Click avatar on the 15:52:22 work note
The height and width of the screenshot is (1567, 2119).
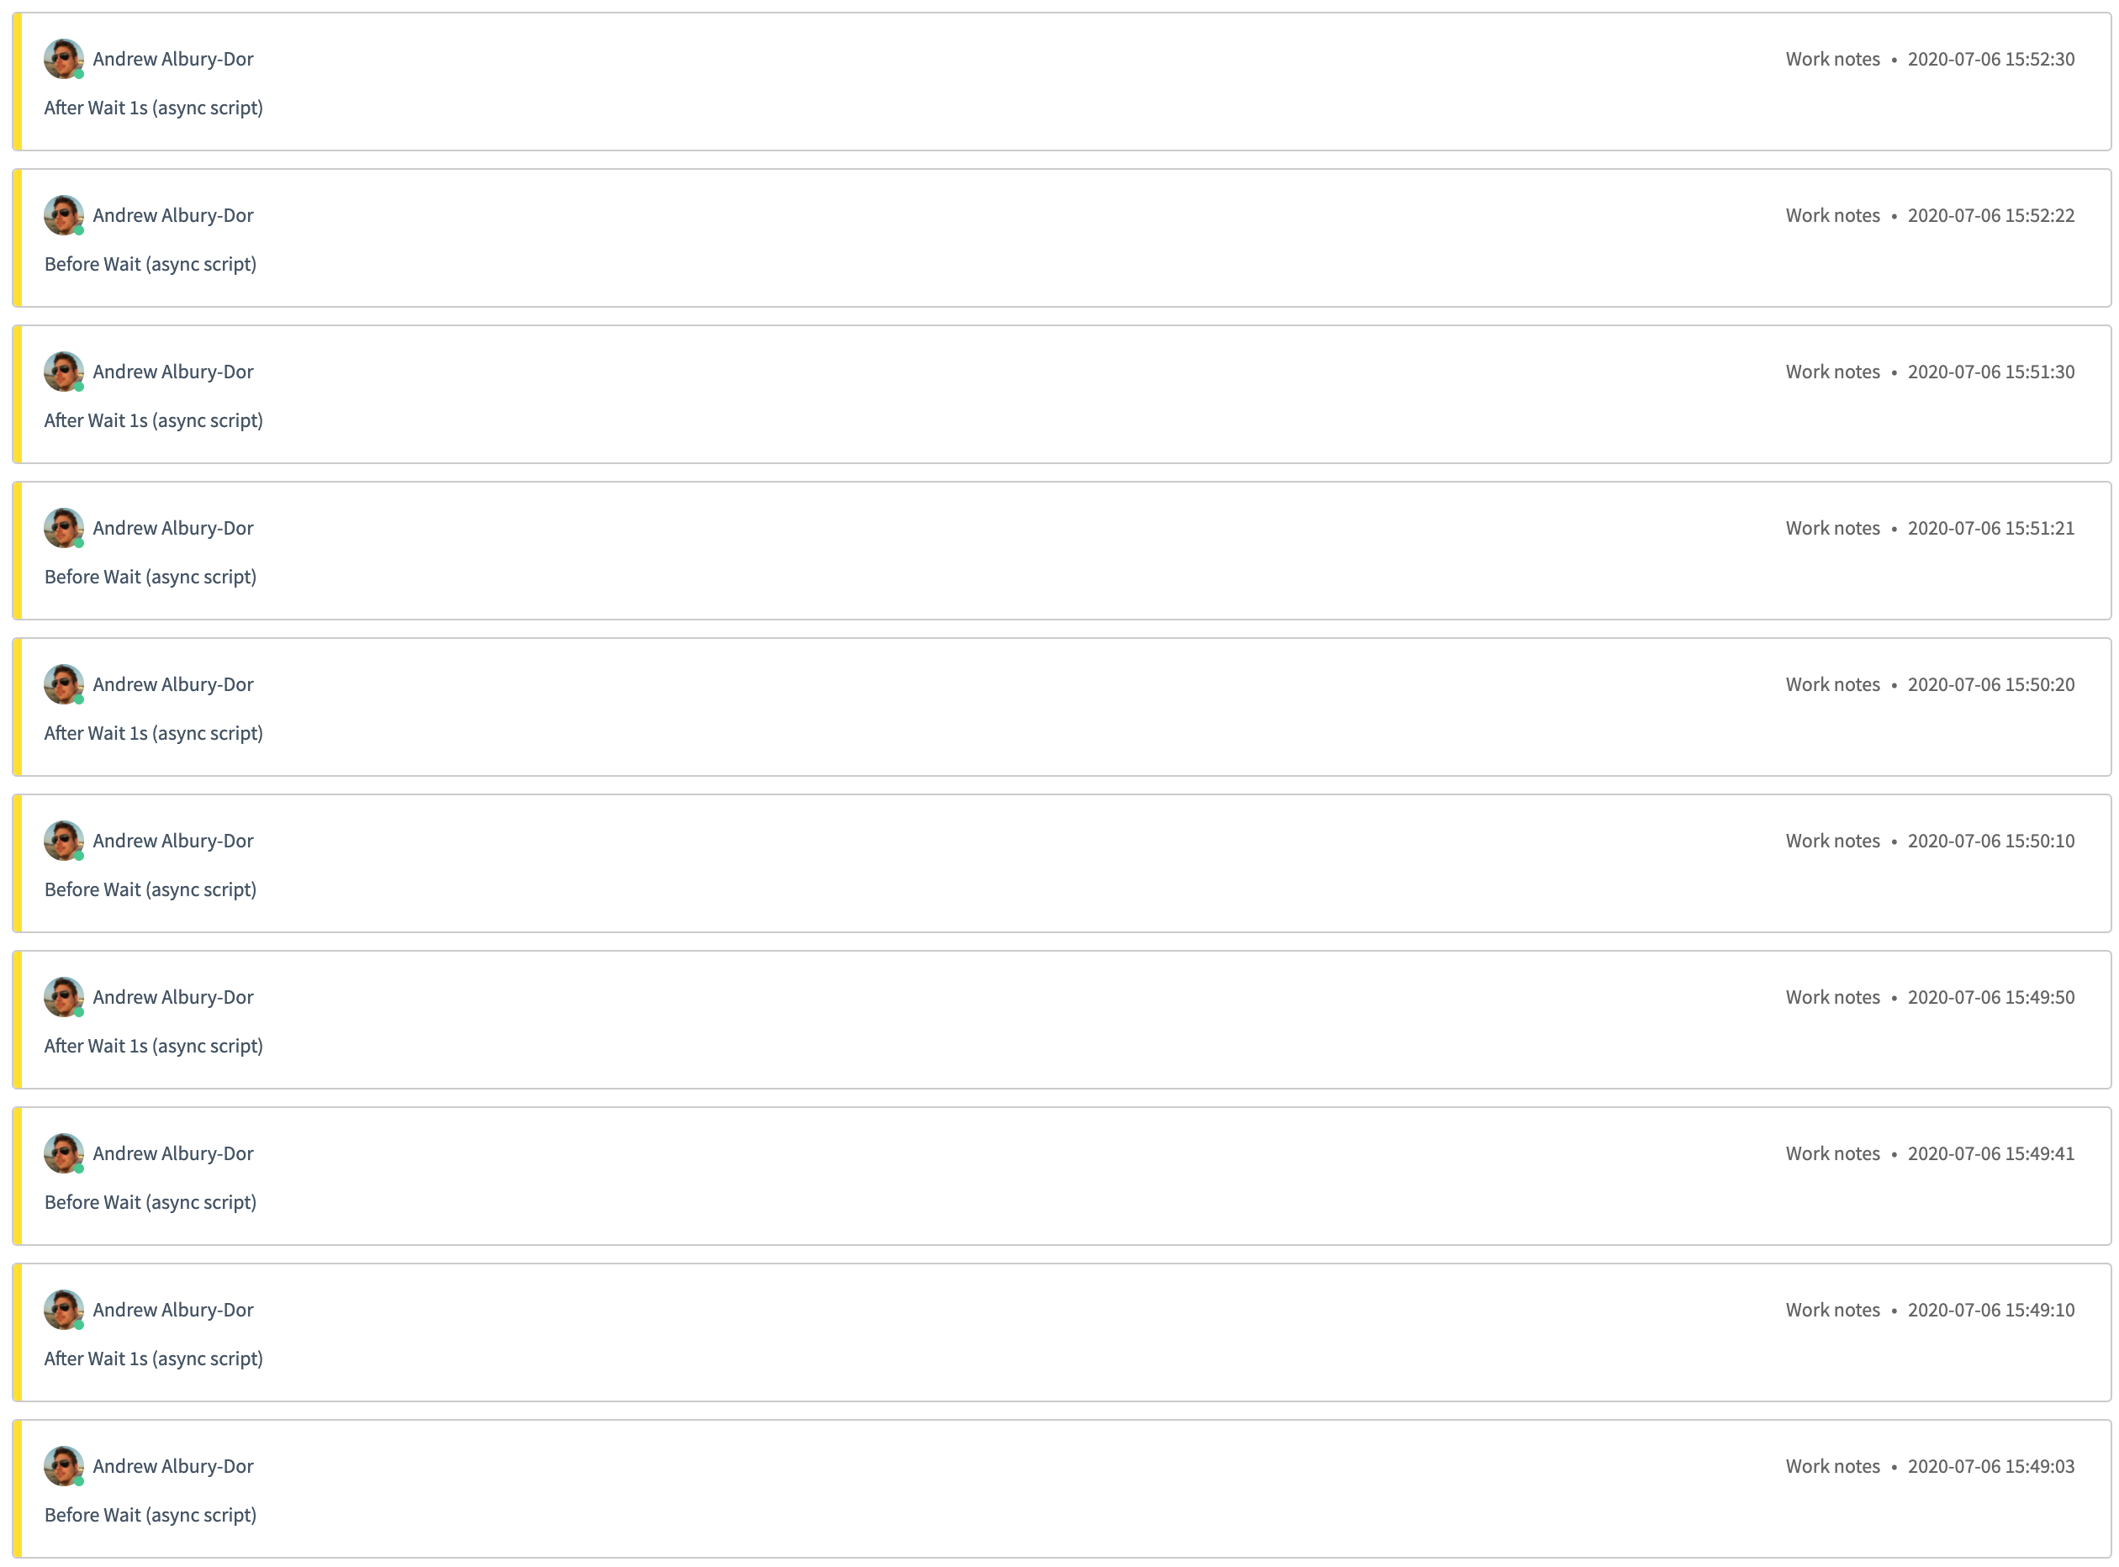pos(64,215)
